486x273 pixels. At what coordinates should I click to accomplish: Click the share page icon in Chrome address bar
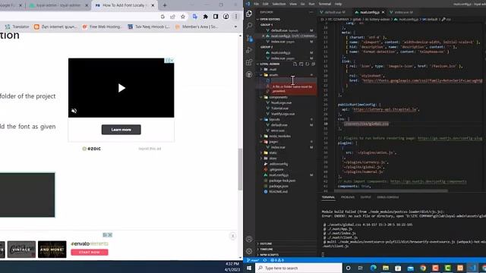(172, 17)
